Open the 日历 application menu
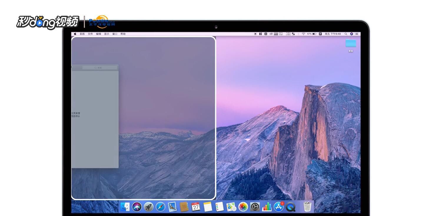The width and height of the screenshot is (432, 216). 82,34
